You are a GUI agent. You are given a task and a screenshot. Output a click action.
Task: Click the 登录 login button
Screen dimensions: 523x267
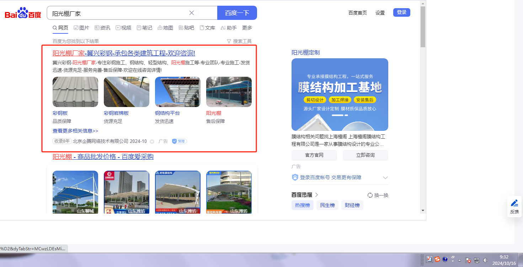(x=402, y=12)
